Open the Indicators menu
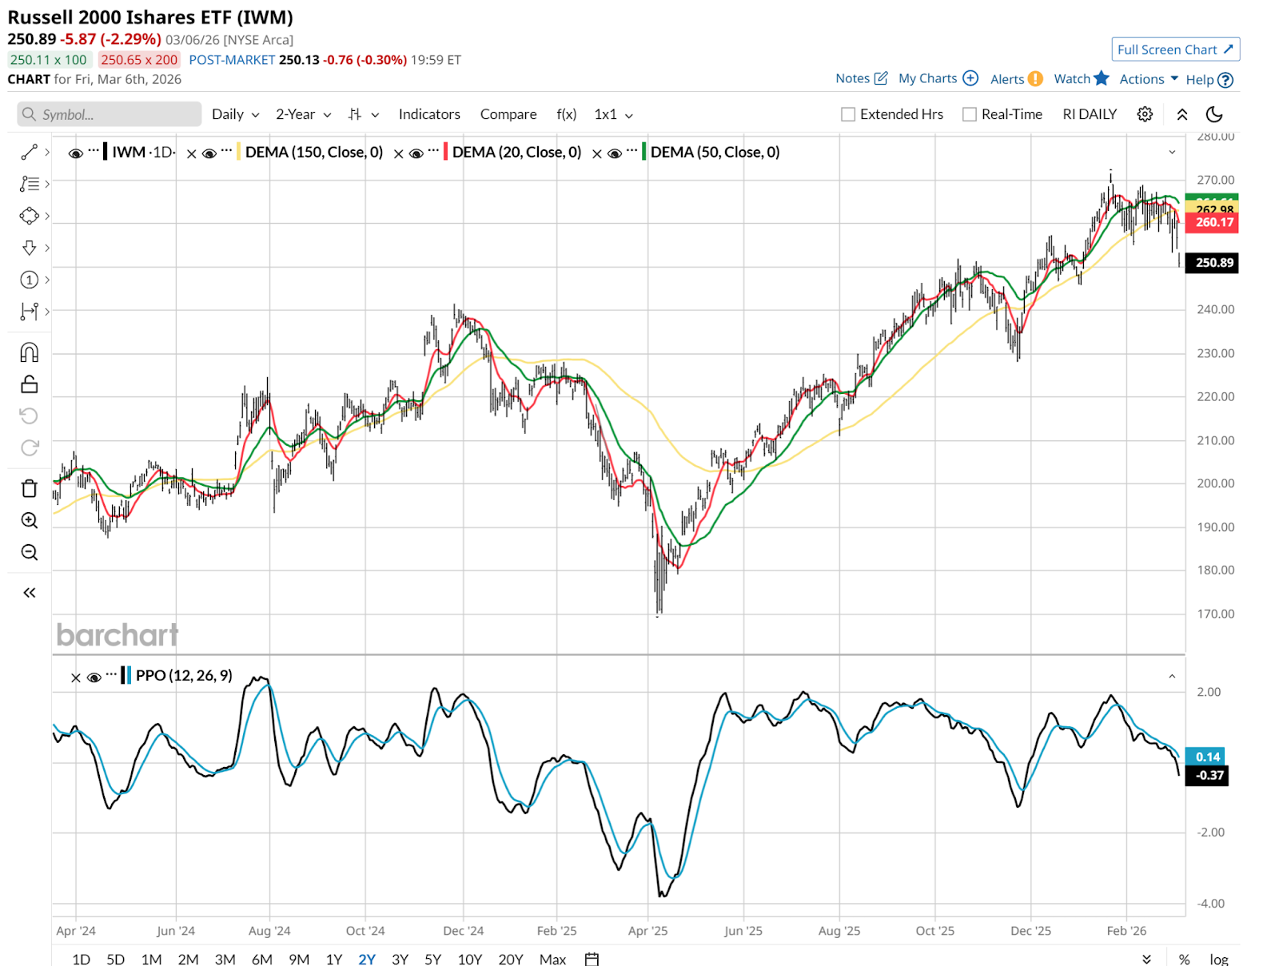 point(429,114)
